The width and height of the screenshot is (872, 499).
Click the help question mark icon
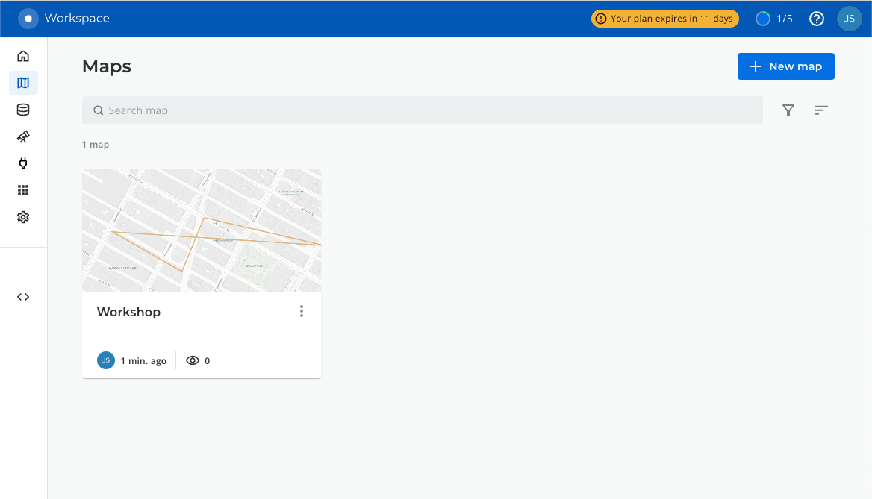coord(817,19)
